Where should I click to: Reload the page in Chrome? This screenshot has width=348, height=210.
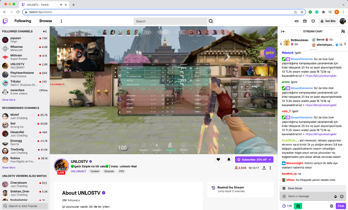coord(18,12)
